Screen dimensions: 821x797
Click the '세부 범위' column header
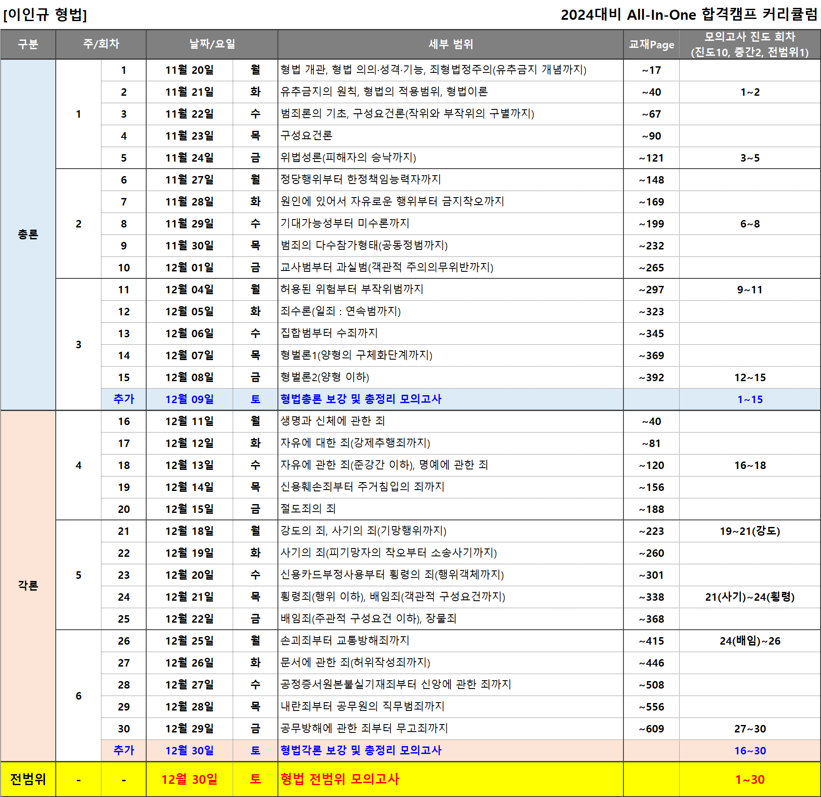point(450,44)
